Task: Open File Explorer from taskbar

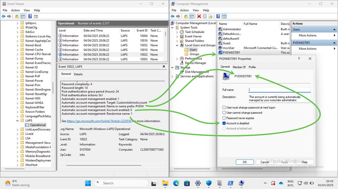Action: tap(165, 183)
